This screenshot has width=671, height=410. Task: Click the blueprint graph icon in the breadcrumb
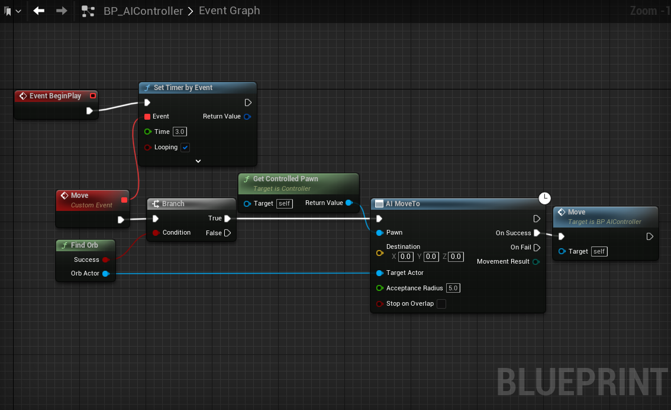[88, 11]
